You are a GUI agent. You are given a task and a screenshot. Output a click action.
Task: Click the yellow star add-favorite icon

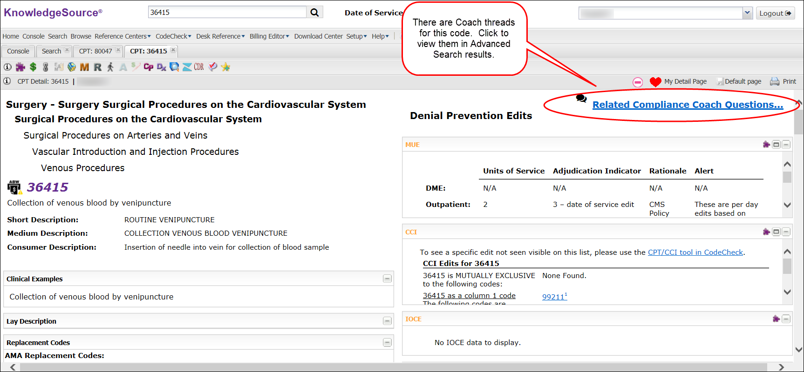point(225,67)
